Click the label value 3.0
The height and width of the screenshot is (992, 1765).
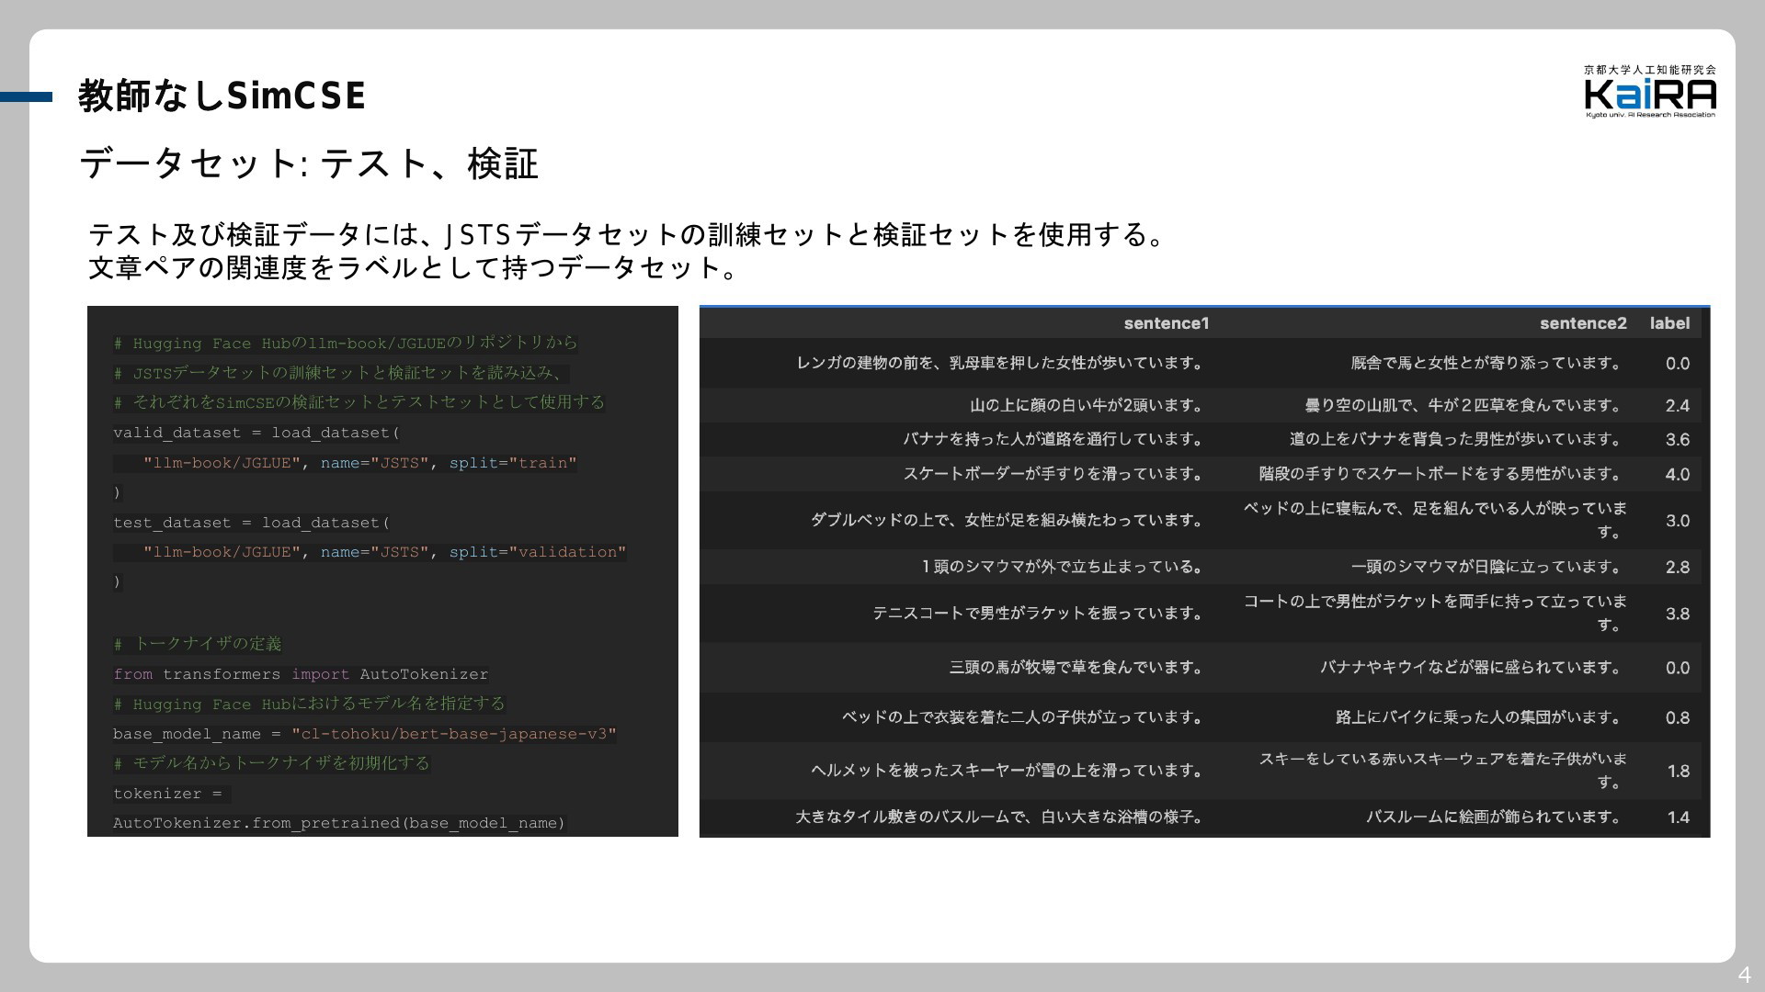1678,521
